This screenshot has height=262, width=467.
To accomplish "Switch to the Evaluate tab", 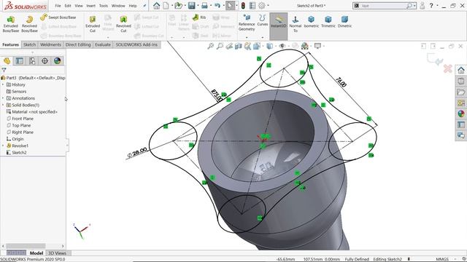I will click(x=103, y=44).
